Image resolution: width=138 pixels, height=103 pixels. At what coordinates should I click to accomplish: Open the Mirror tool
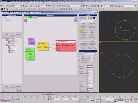tap(84, 6)
